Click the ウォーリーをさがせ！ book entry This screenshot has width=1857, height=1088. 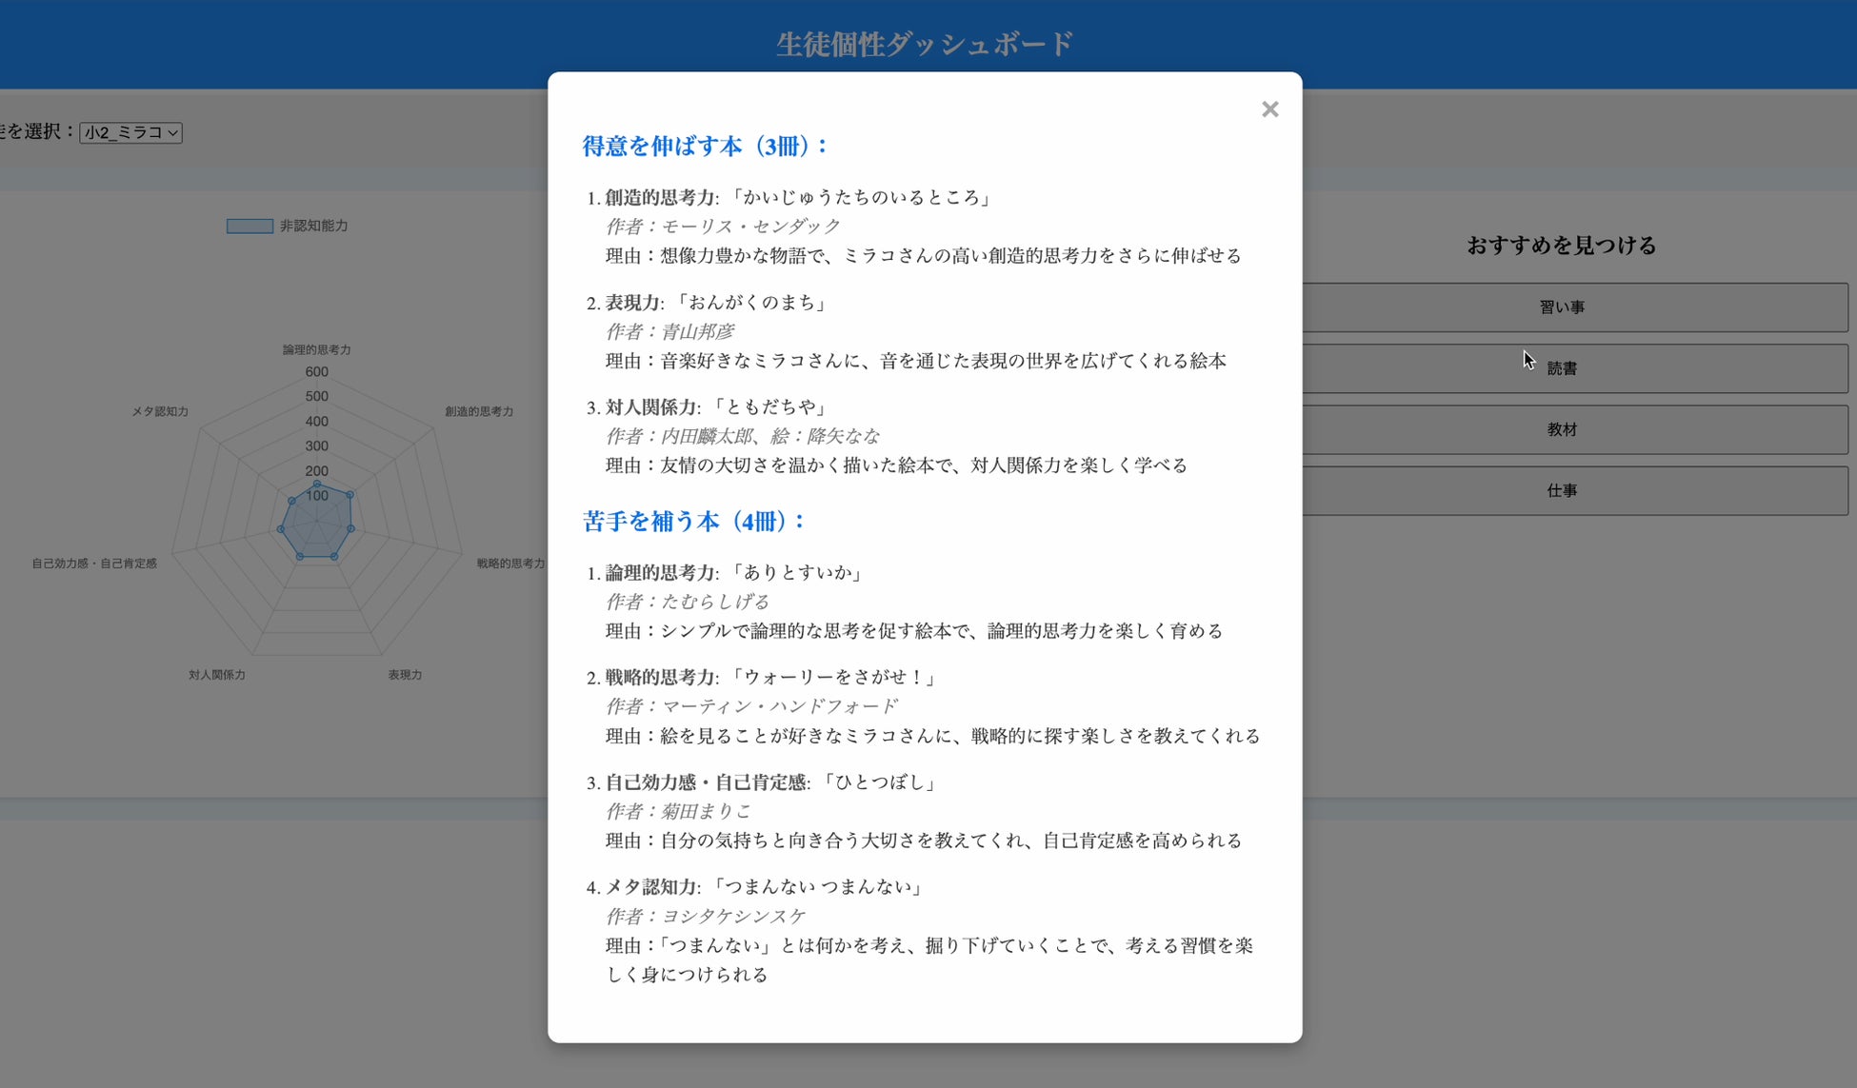click(834, 677)
